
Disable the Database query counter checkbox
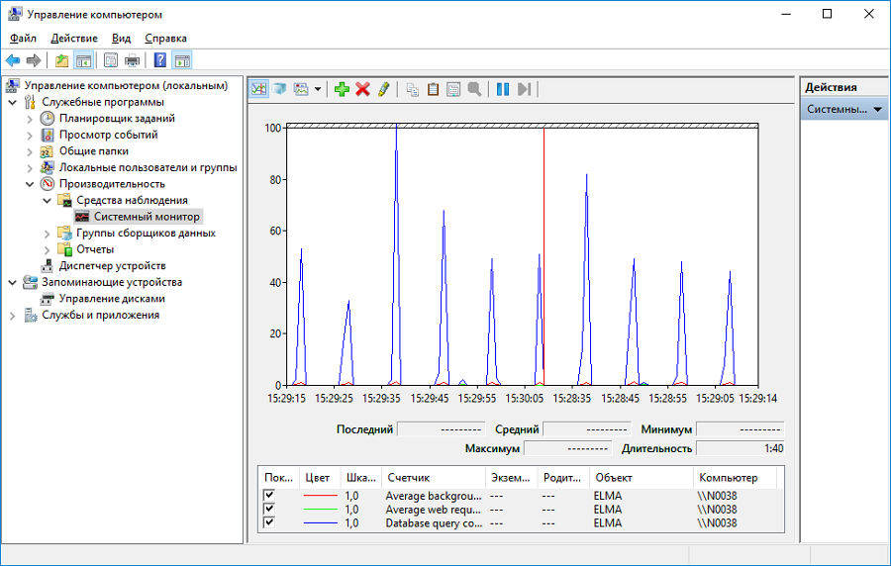click(268, 522)
